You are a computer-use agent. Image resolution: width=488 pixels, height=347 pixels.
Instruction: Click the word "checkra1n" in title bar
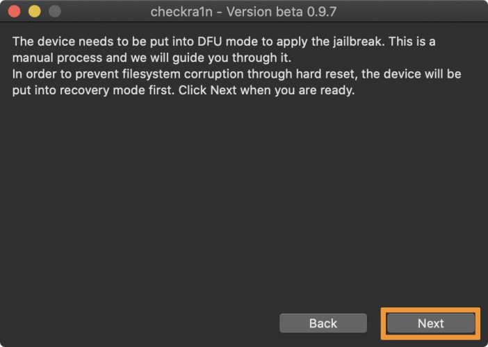[183, 12]
